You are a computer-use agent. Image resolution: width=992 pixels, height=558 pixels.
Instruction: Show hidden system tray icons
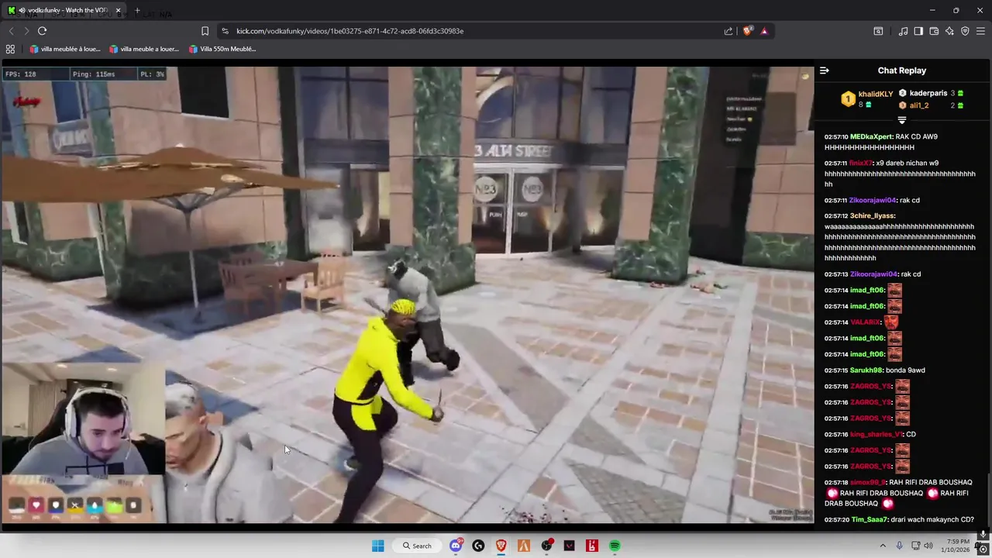883,546
